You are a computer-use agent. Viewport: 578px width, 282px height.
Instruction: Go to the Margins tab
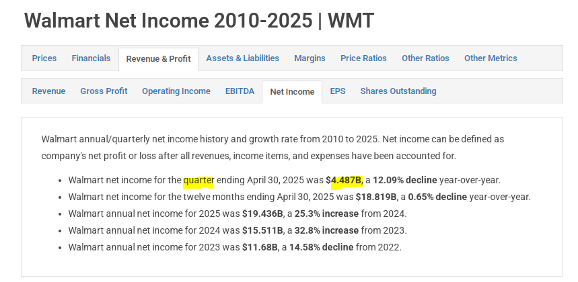pos(310,58)
